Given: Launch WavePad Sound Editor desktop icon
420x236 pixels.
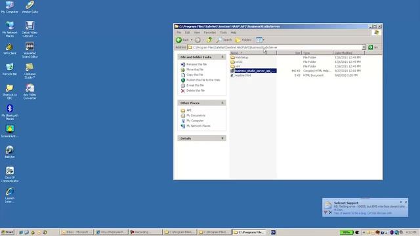Looking at the screenshot, I should click(30, 50).
